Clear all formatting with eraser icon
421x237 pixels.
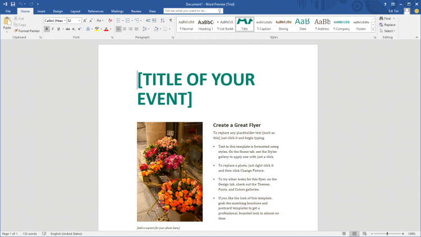(110, 21)
